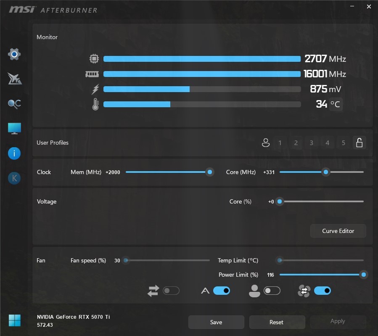Image resolution: width=378 pixels, height=336 pixels.
Task: Click the thermometer temperature icon
Action: (95, 104)
